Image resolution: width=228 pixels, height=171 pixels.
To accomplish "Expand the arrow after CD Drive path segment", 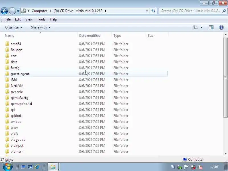I will (x=105, y=11).
